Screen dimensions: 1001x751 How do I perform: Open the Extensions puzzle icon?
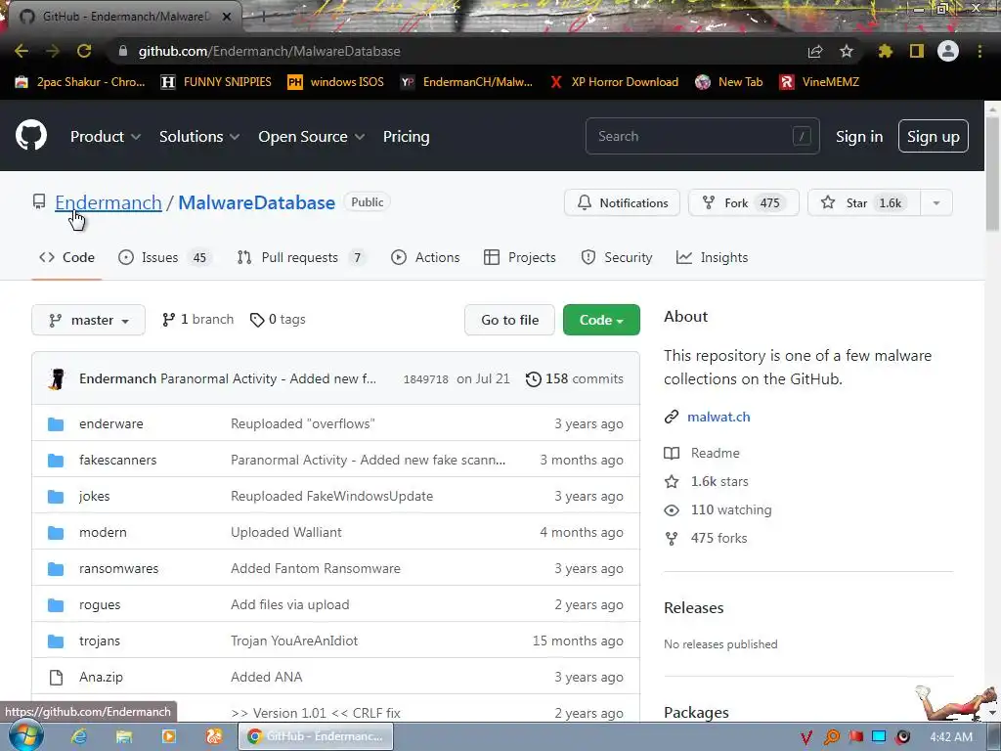885,51
